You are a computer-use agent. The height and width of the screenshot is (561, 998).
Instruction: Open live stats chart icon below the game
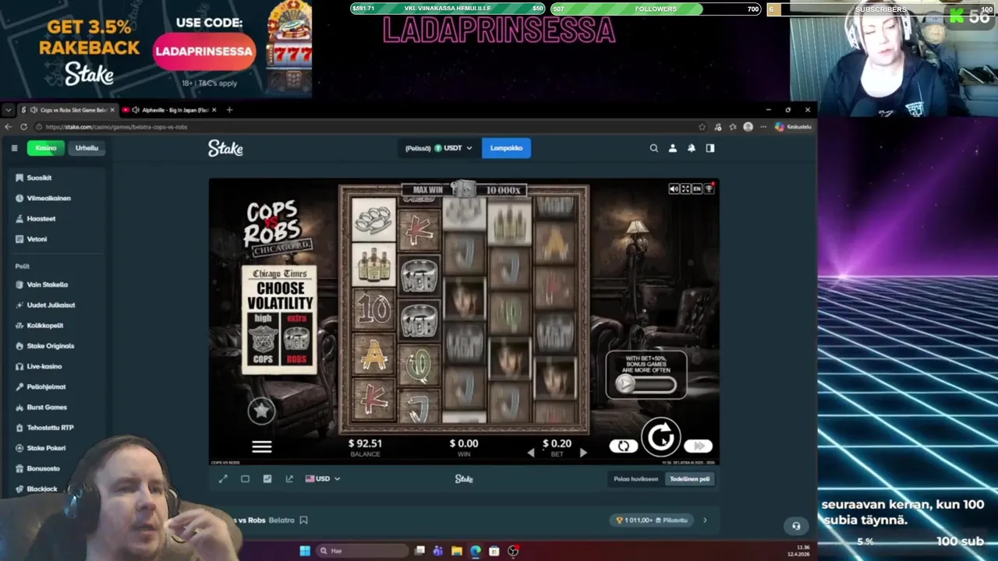pos(267,478)
